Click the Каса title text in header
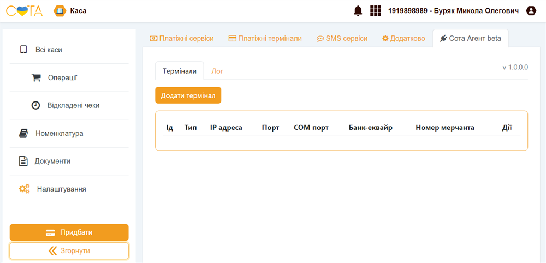The width and height of the screenshot is (546, 263). [x=78, y=11]
